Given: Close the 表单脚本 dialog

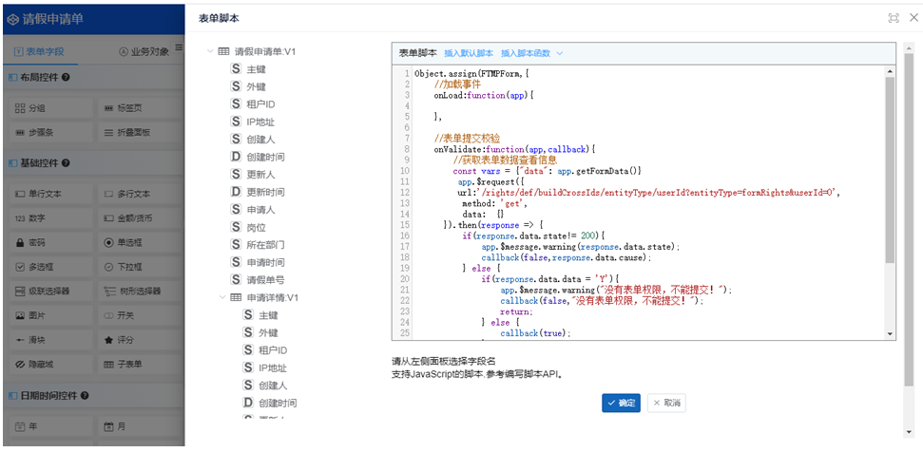Looking at the screenshot, I should [x=913, y=18].
